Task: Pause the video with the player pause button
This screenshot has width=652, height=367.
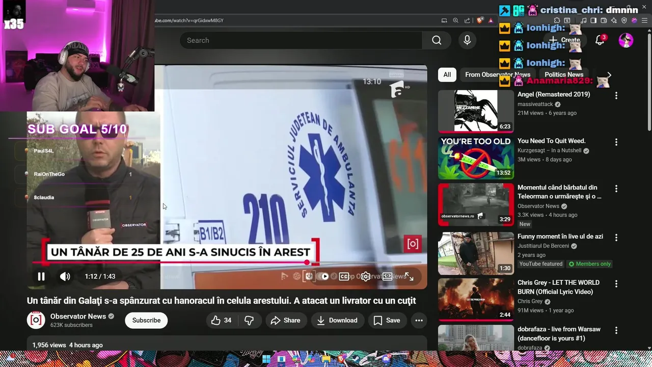Action: pos(41,276)
